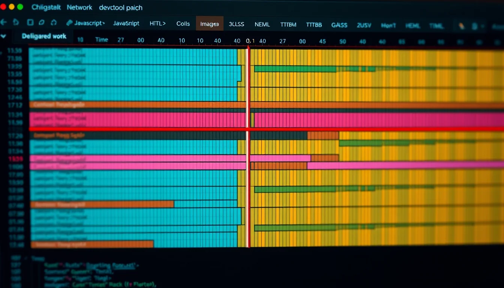Select the clear-session circle icon
Viewport: 504px width, 288px height.
[41, 22]
